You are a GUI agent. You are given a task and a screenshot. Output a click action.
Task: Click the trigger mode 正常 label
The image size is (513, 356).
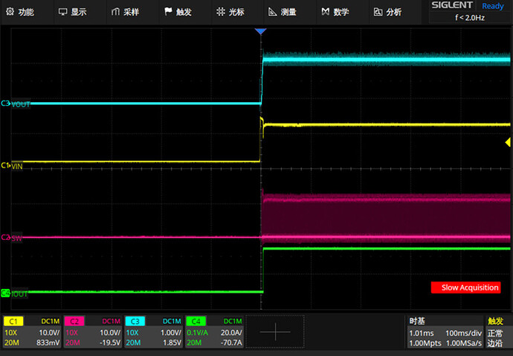[495, 333]
